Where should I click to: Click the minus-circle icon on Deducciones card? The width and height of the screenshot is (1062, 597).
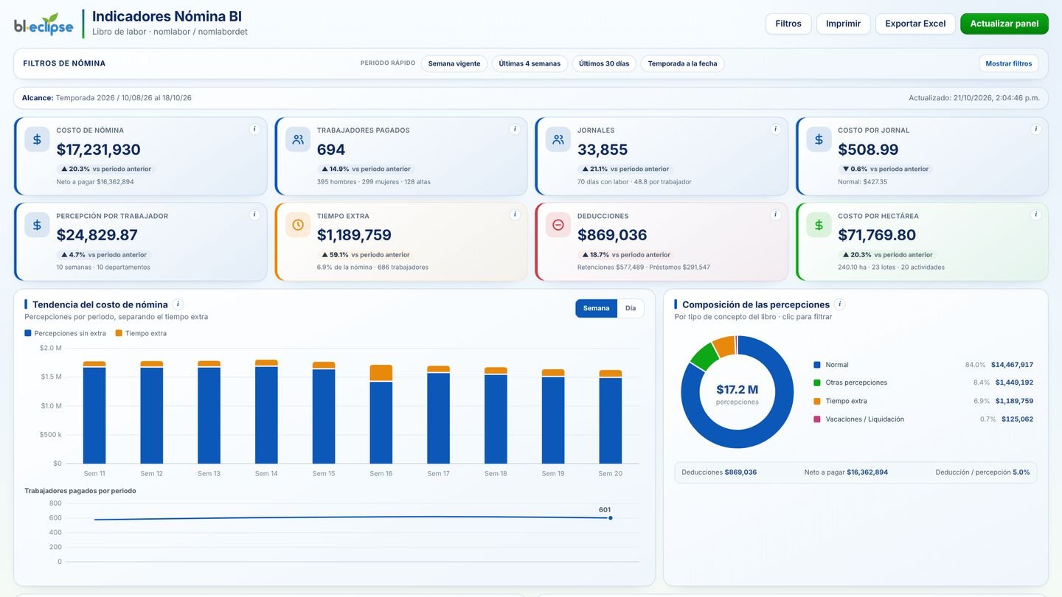(558, 225)
